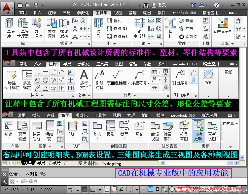The image size is (248, 194).
Task: Toggle ortho mode in status bar
Action: 92,189
